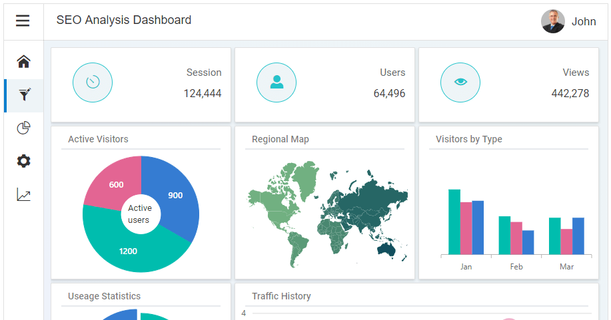Open the hamburger menu
Viewport: 611px width, 320px height.
tap(23, 20)
